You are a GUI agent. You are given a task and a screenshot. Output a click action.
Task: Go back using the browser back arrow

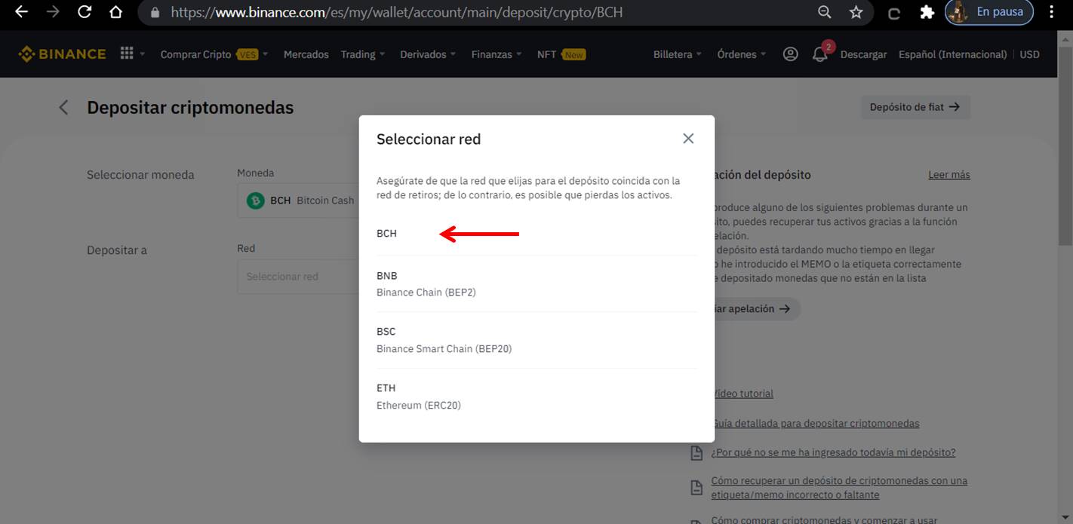coord(21,12)
